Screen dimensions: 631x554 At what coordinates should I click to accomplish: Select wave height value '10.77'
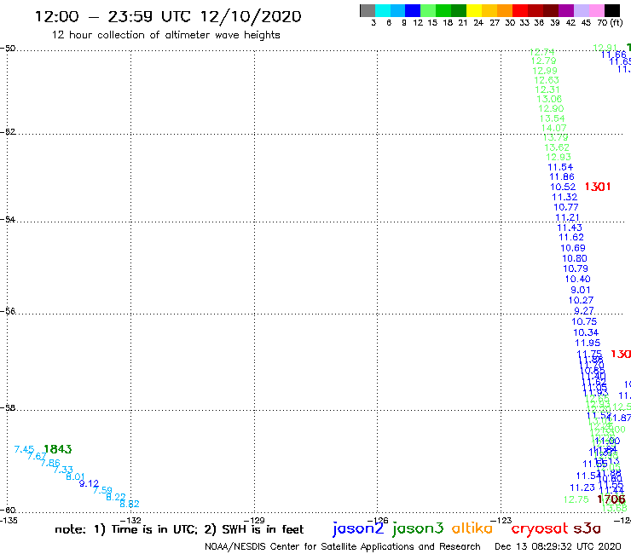pyautogui.click(x=566, y=207)
